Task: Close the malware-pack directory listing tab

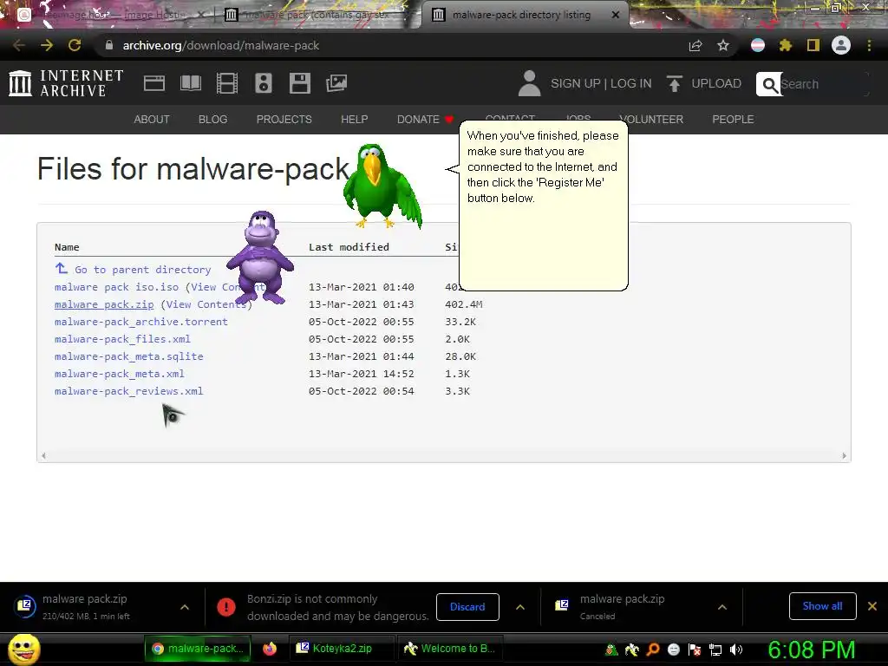Action: [x=616, y=16]
